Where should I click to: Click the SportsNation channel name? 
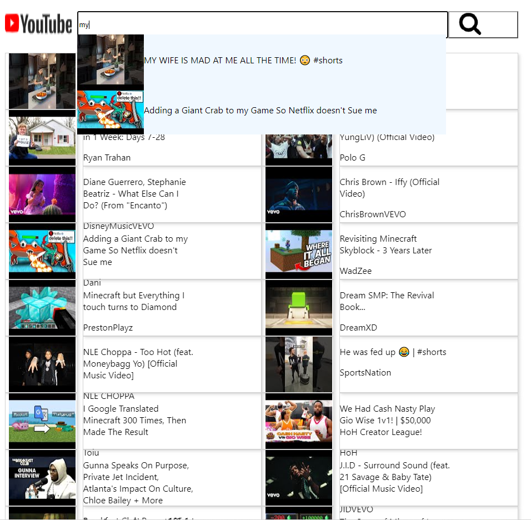pos(365,373)
